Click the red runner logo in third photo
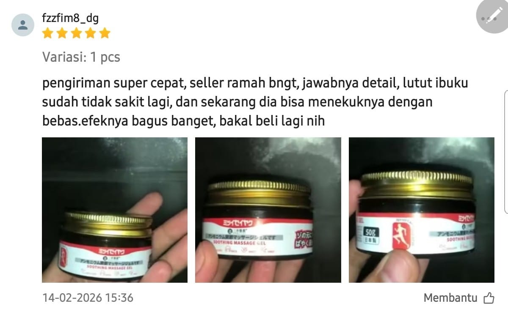This screenshot has width=508, height=314. (x=398, y=236)
